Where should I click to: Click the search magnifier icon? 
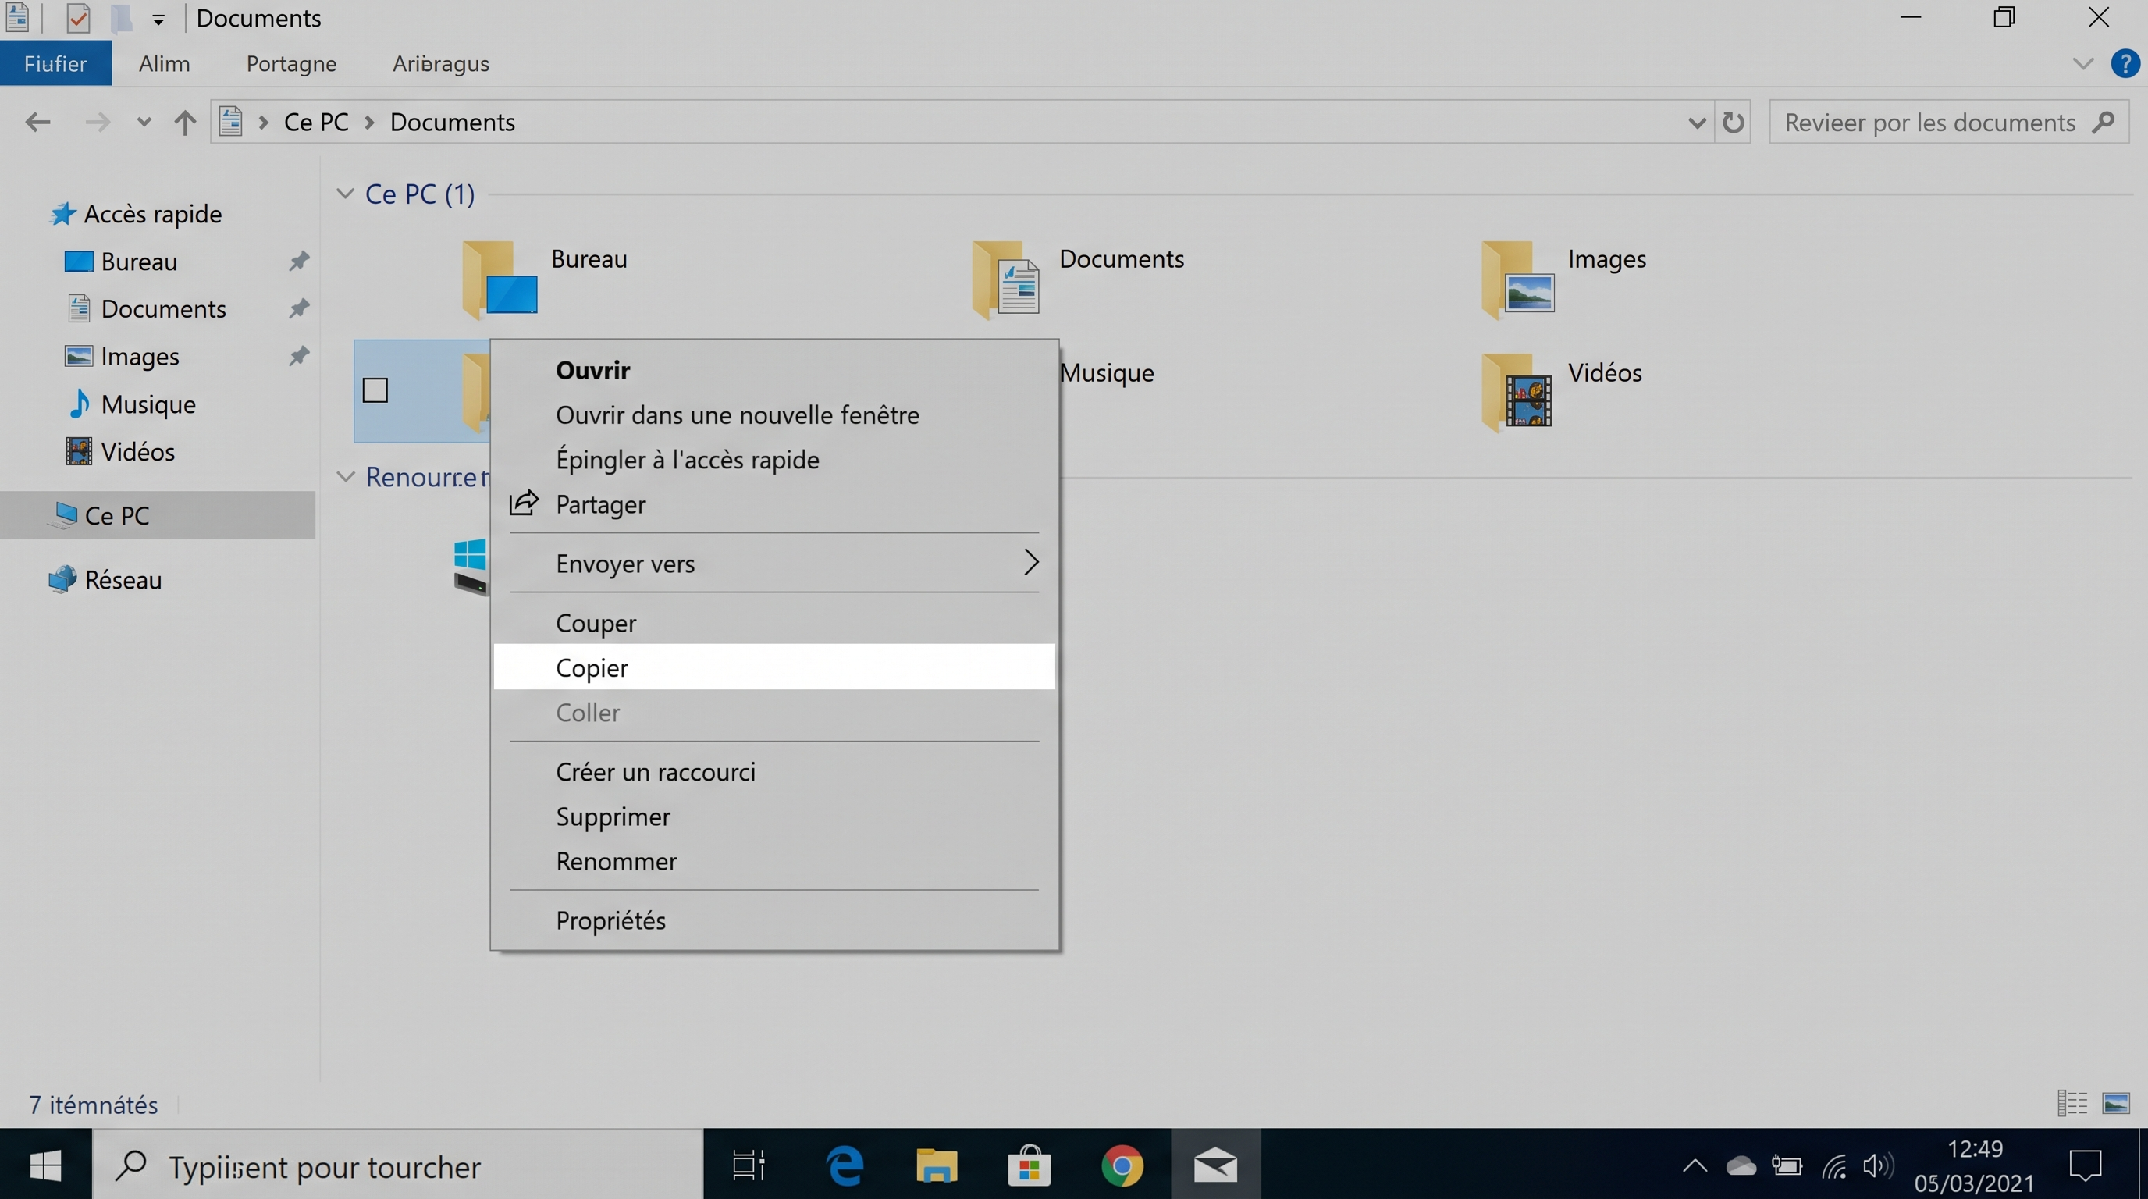2103,123
